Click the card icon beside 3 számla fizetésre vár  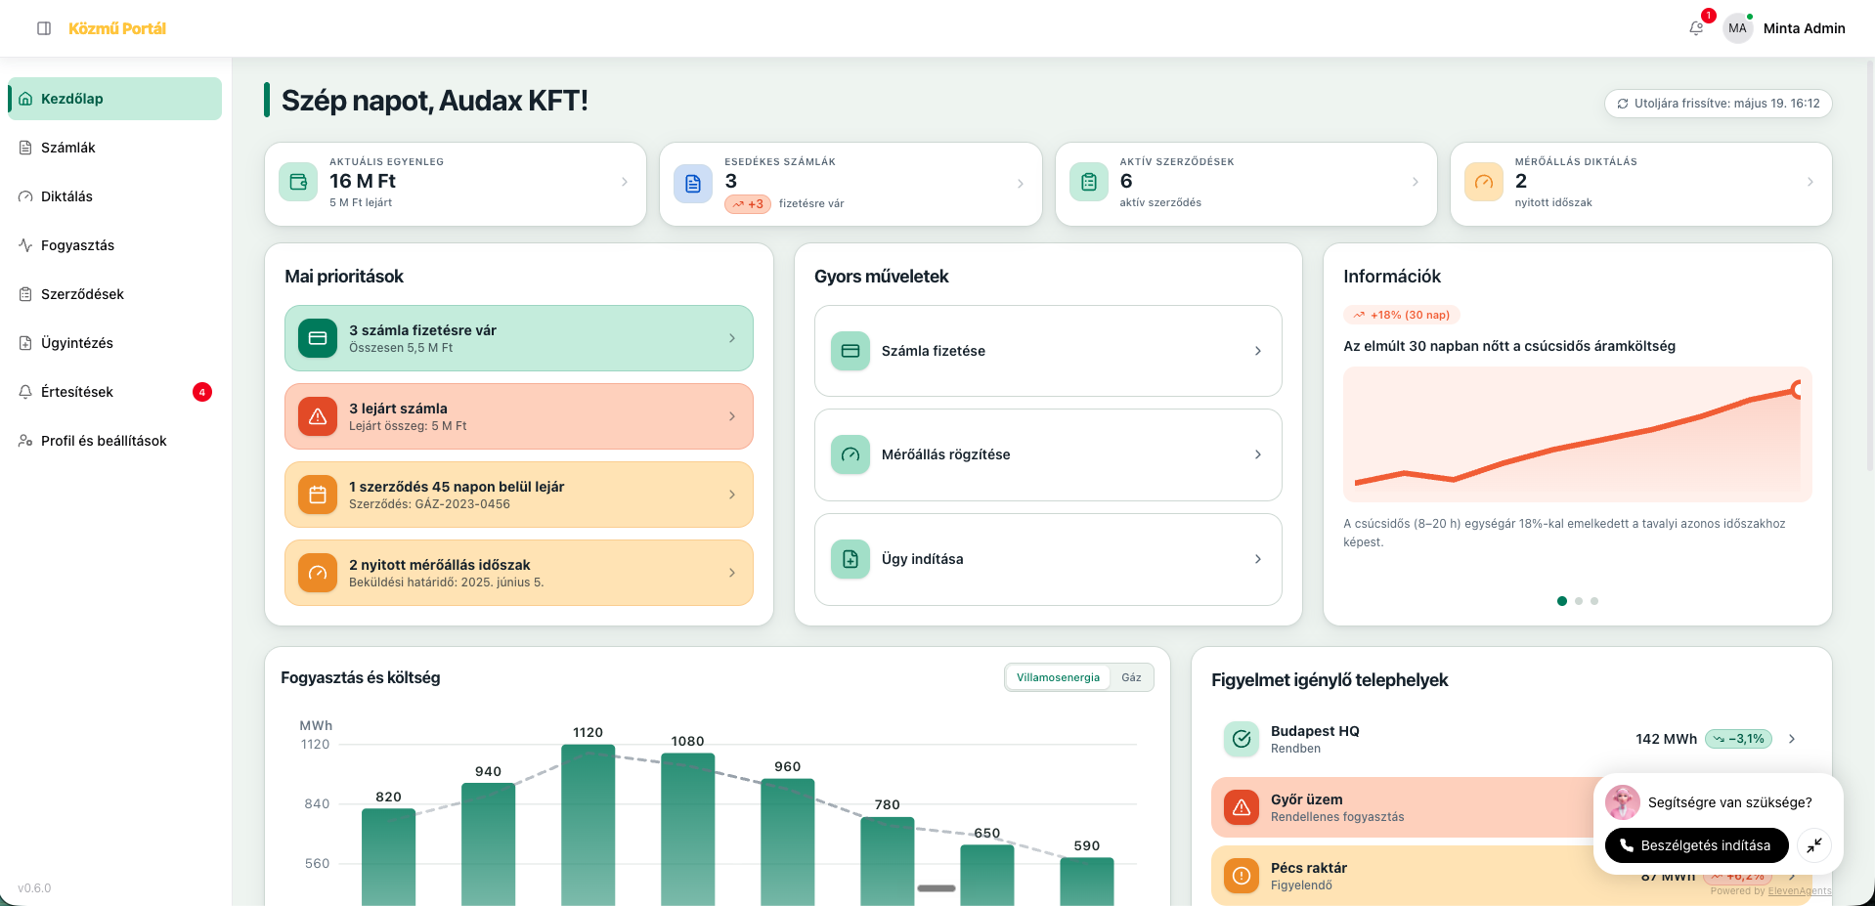coord(318,338)
